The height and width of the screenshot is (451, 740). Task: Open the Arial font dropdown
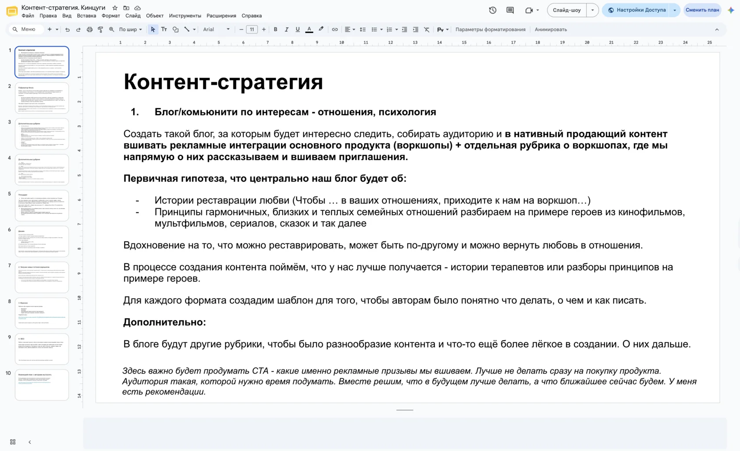216,29
